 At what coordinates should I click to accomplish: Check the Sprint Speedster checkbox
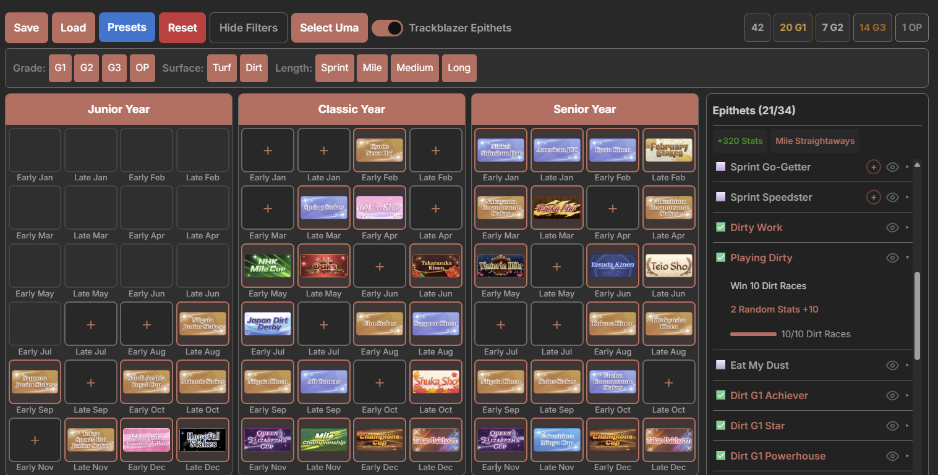720,197
